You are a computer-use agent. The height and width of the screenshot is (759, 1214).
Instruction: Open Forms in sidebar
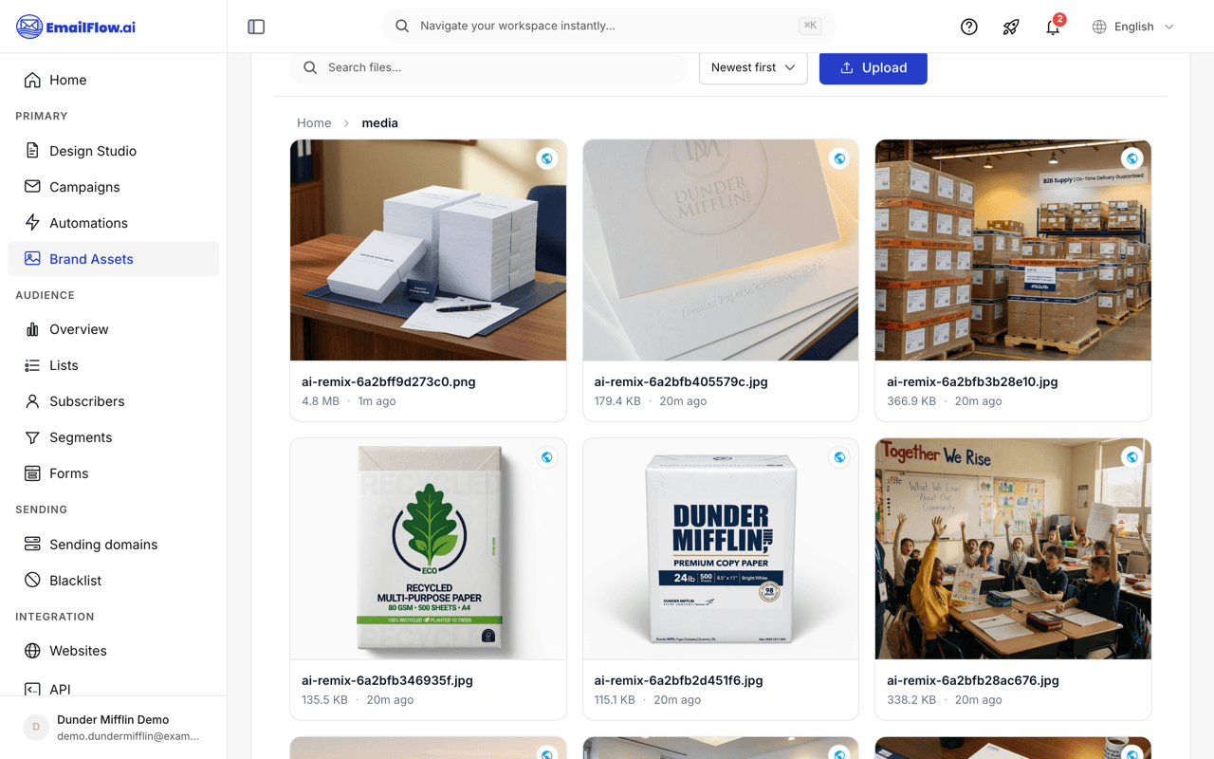point(113,473)
